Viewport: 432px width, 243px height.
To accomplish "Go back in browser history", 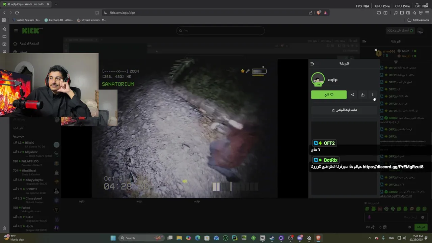I will coord(4,12).
